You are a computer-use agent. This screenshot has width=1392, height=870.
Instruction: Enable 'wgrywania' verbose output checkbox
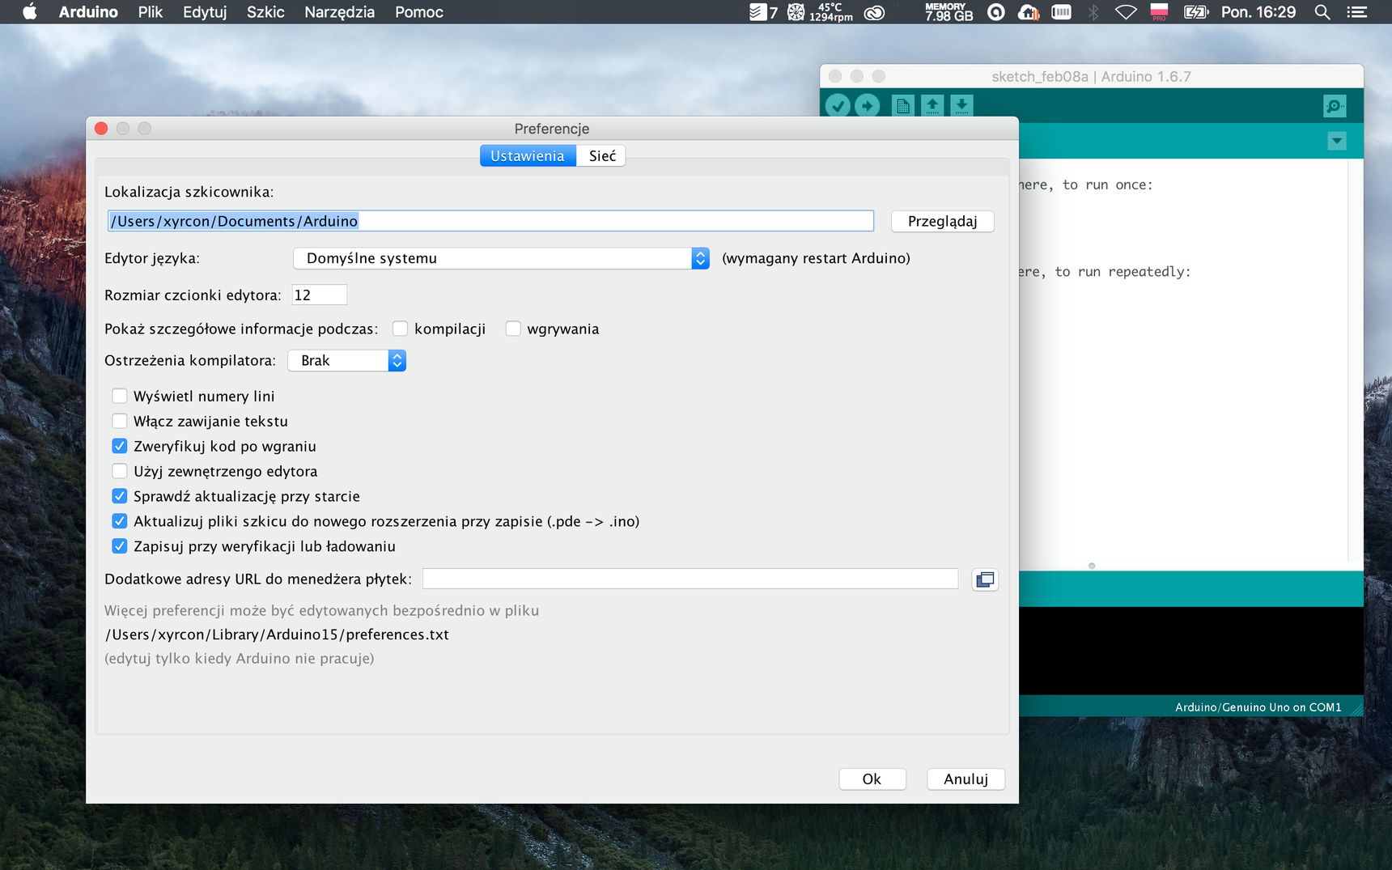pyautogui.click(x=513, y=329)
